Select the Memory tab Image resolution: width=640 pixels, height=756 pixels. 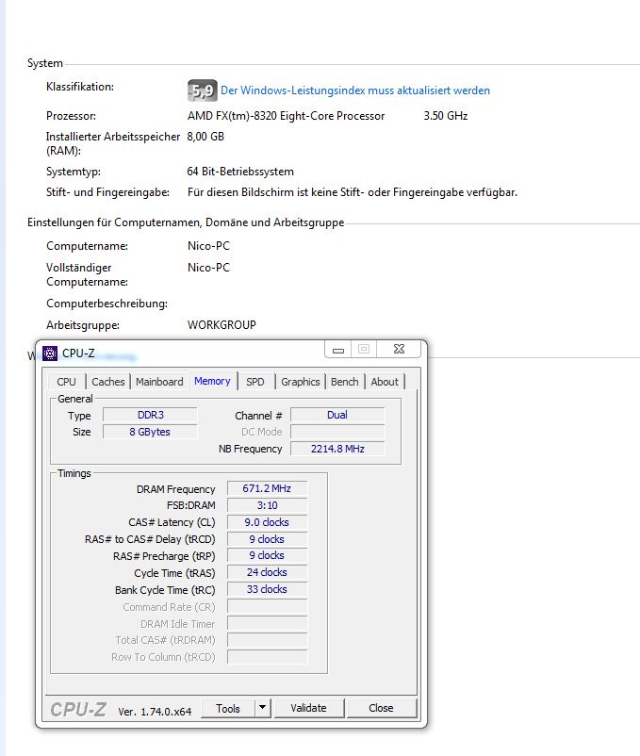point(212,381)
